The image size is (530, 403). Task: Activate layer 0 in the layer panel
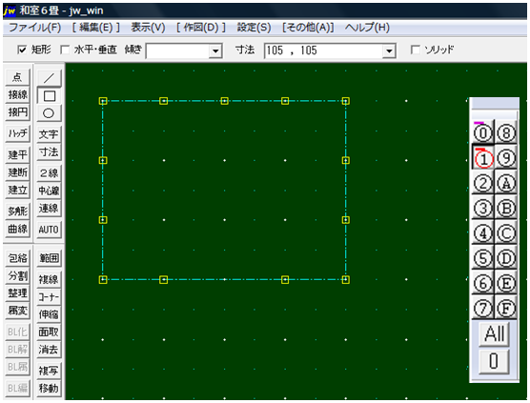point(482,133)
